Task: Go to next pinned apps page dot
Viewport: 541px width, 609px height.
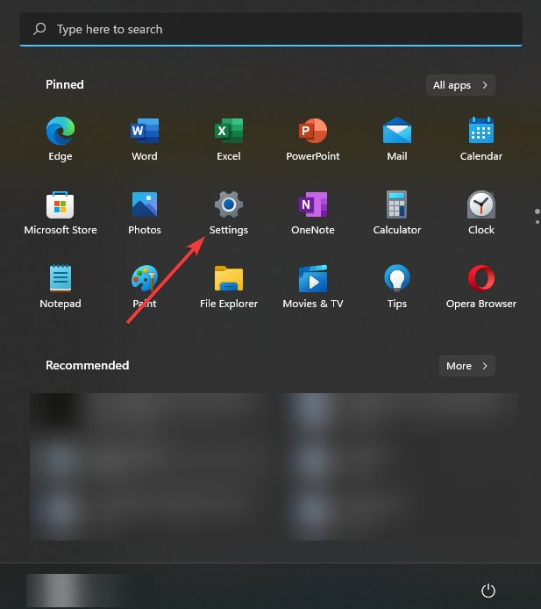Action: [537, 222]
